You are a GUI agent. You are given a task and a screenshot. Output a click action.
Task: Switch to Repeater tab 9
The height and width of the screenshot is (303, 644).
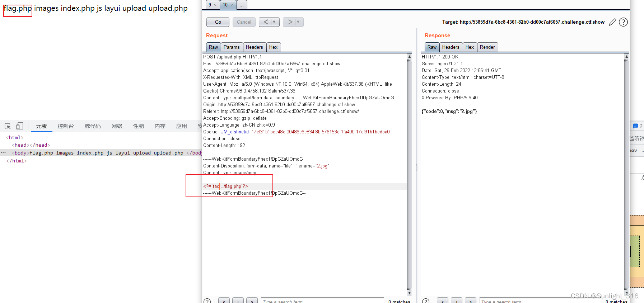[x=210, y=5]
